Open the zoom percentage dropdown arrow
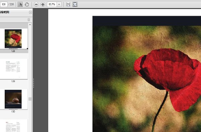The image size is (201, 132). click(x=59, y=4)
